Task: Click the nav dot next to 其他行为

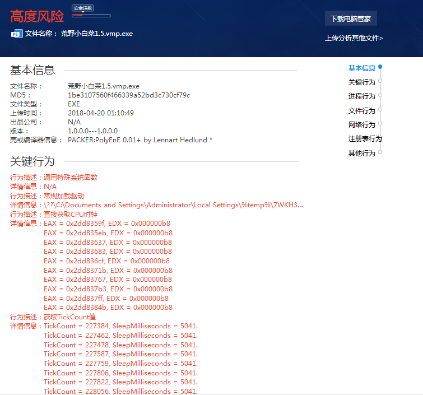Action: pyautogui.click(x=380, y=152)
